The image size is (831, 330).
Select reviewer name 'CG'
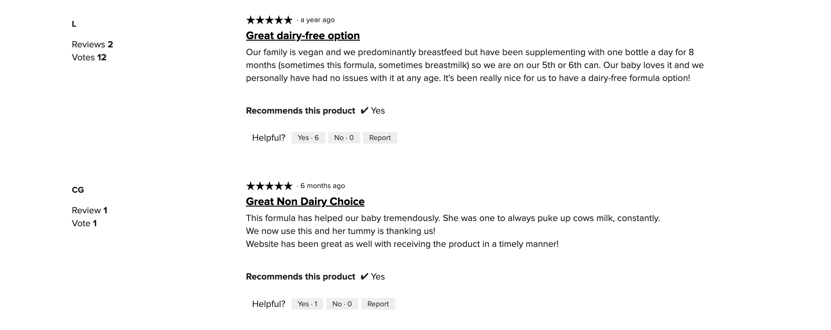click(x=78, y=190)
